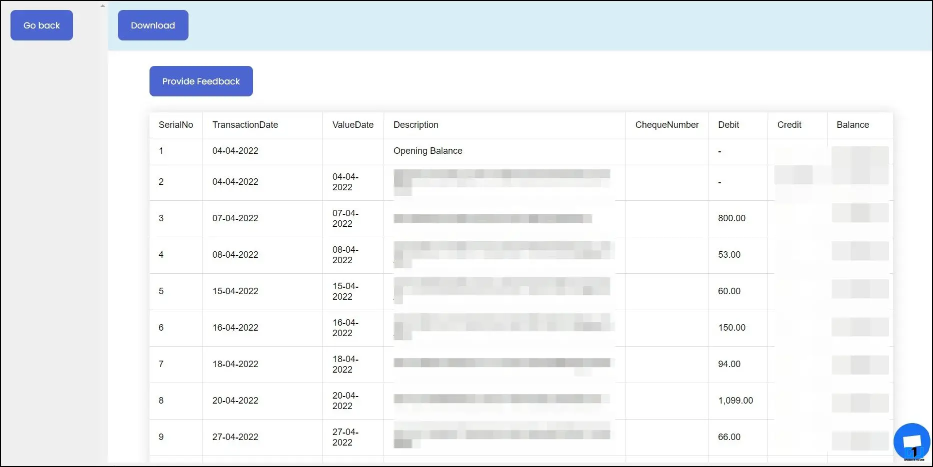This screenshot has height=467, width=933.
Task: Select debit amount 800.00
Action: [731, 218]
